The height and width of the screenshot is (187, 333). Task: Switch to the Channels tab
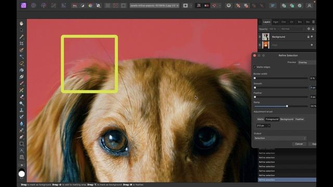(284, 22)
